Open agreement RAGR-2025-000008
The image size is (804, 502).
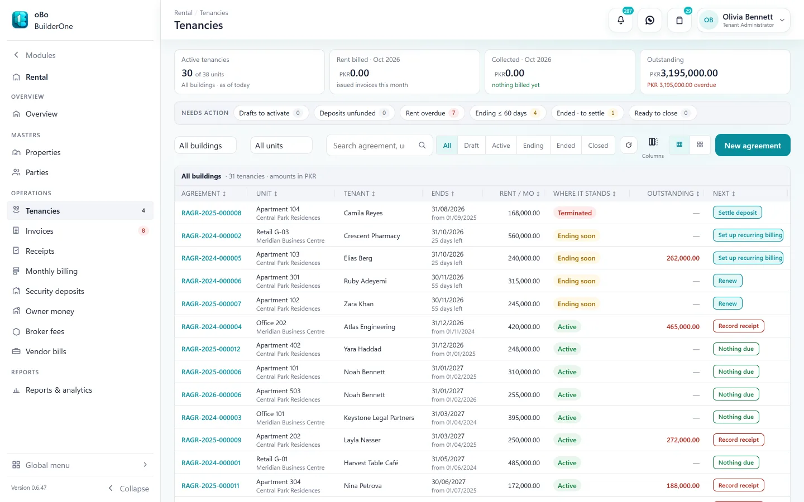(212, 213)
